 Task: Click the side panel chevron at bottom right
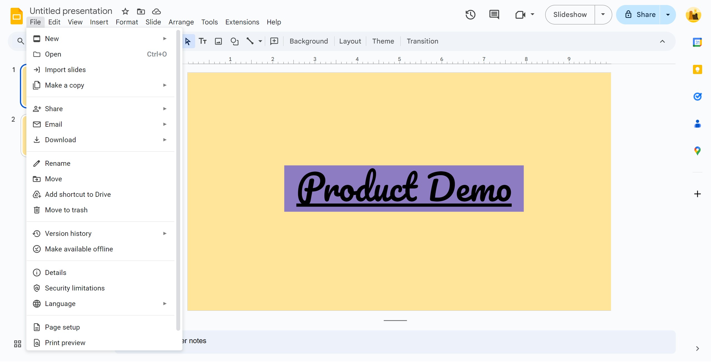click(x=697, y=349)
